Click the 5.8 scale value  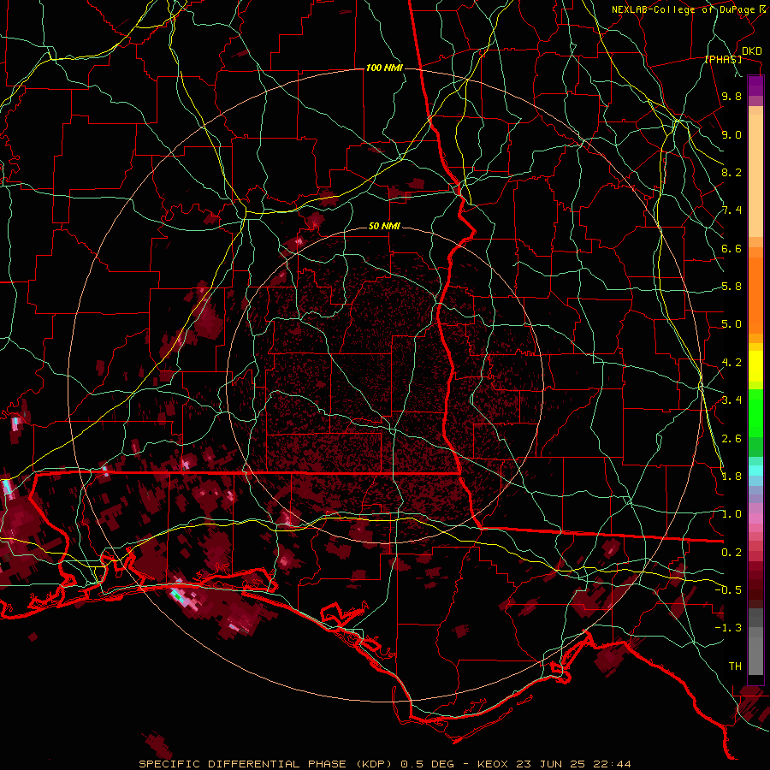(731, 287)
